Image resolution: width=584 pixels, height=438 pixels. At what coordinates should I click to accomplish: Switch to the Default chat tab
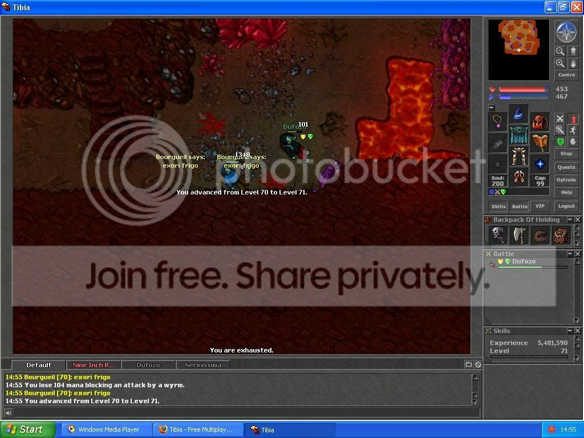pyautogui.click(x=39, y=365)
